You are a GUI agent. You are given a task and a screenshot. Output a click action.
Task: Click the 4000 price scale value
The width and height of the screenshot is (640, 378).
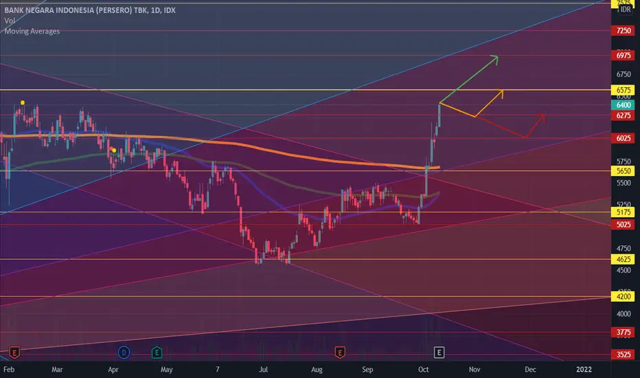(624, 314)
